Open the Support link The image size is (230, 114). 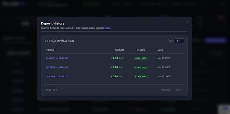tap(107, 28)
